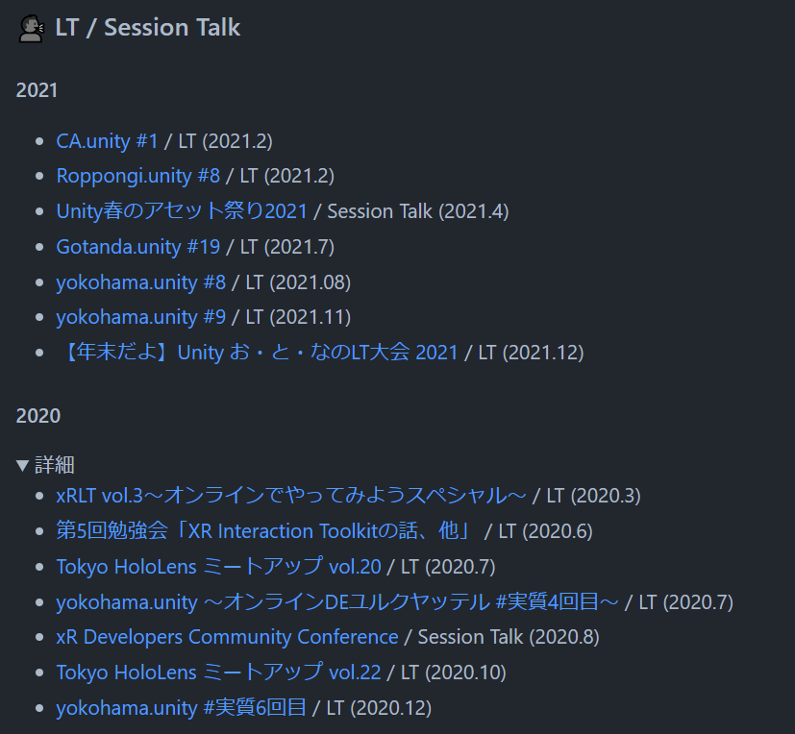The image size is (795, 734).
Task: Open the 【年末だよ】Unity お・と・なのLT大会 2021 link
Action: 257,352
